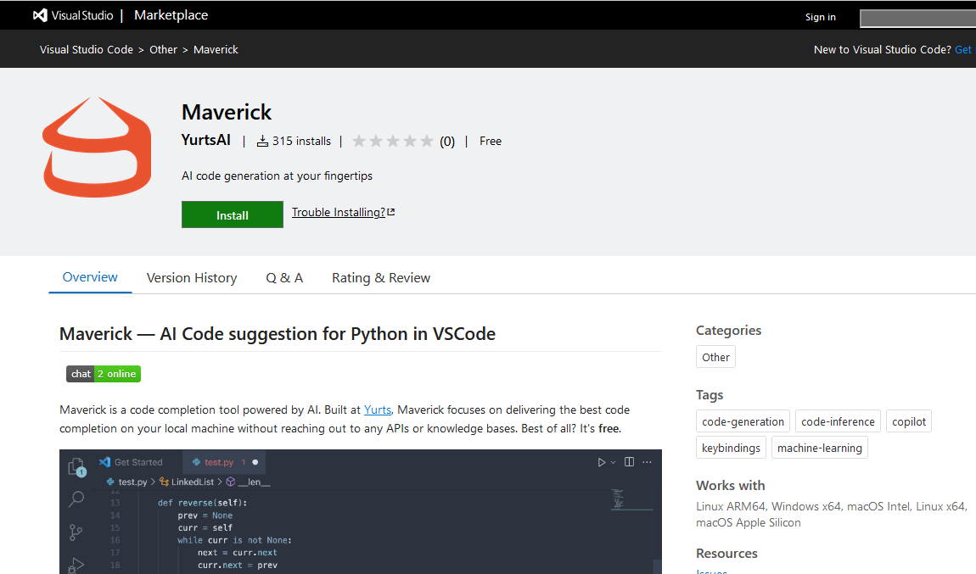This screenshot has width=976, height=574.
Task: Focus the search box in the header
Action: 917,18
